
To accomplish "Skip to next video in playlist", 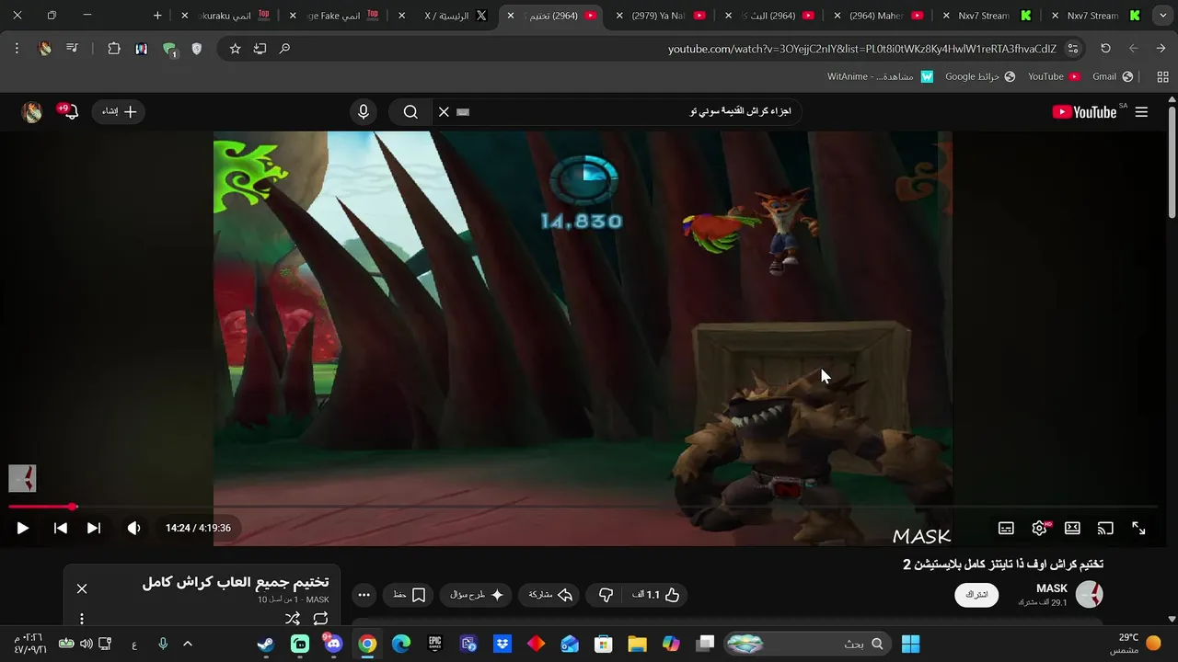I will pyautogui.click(x=94, y=528).
